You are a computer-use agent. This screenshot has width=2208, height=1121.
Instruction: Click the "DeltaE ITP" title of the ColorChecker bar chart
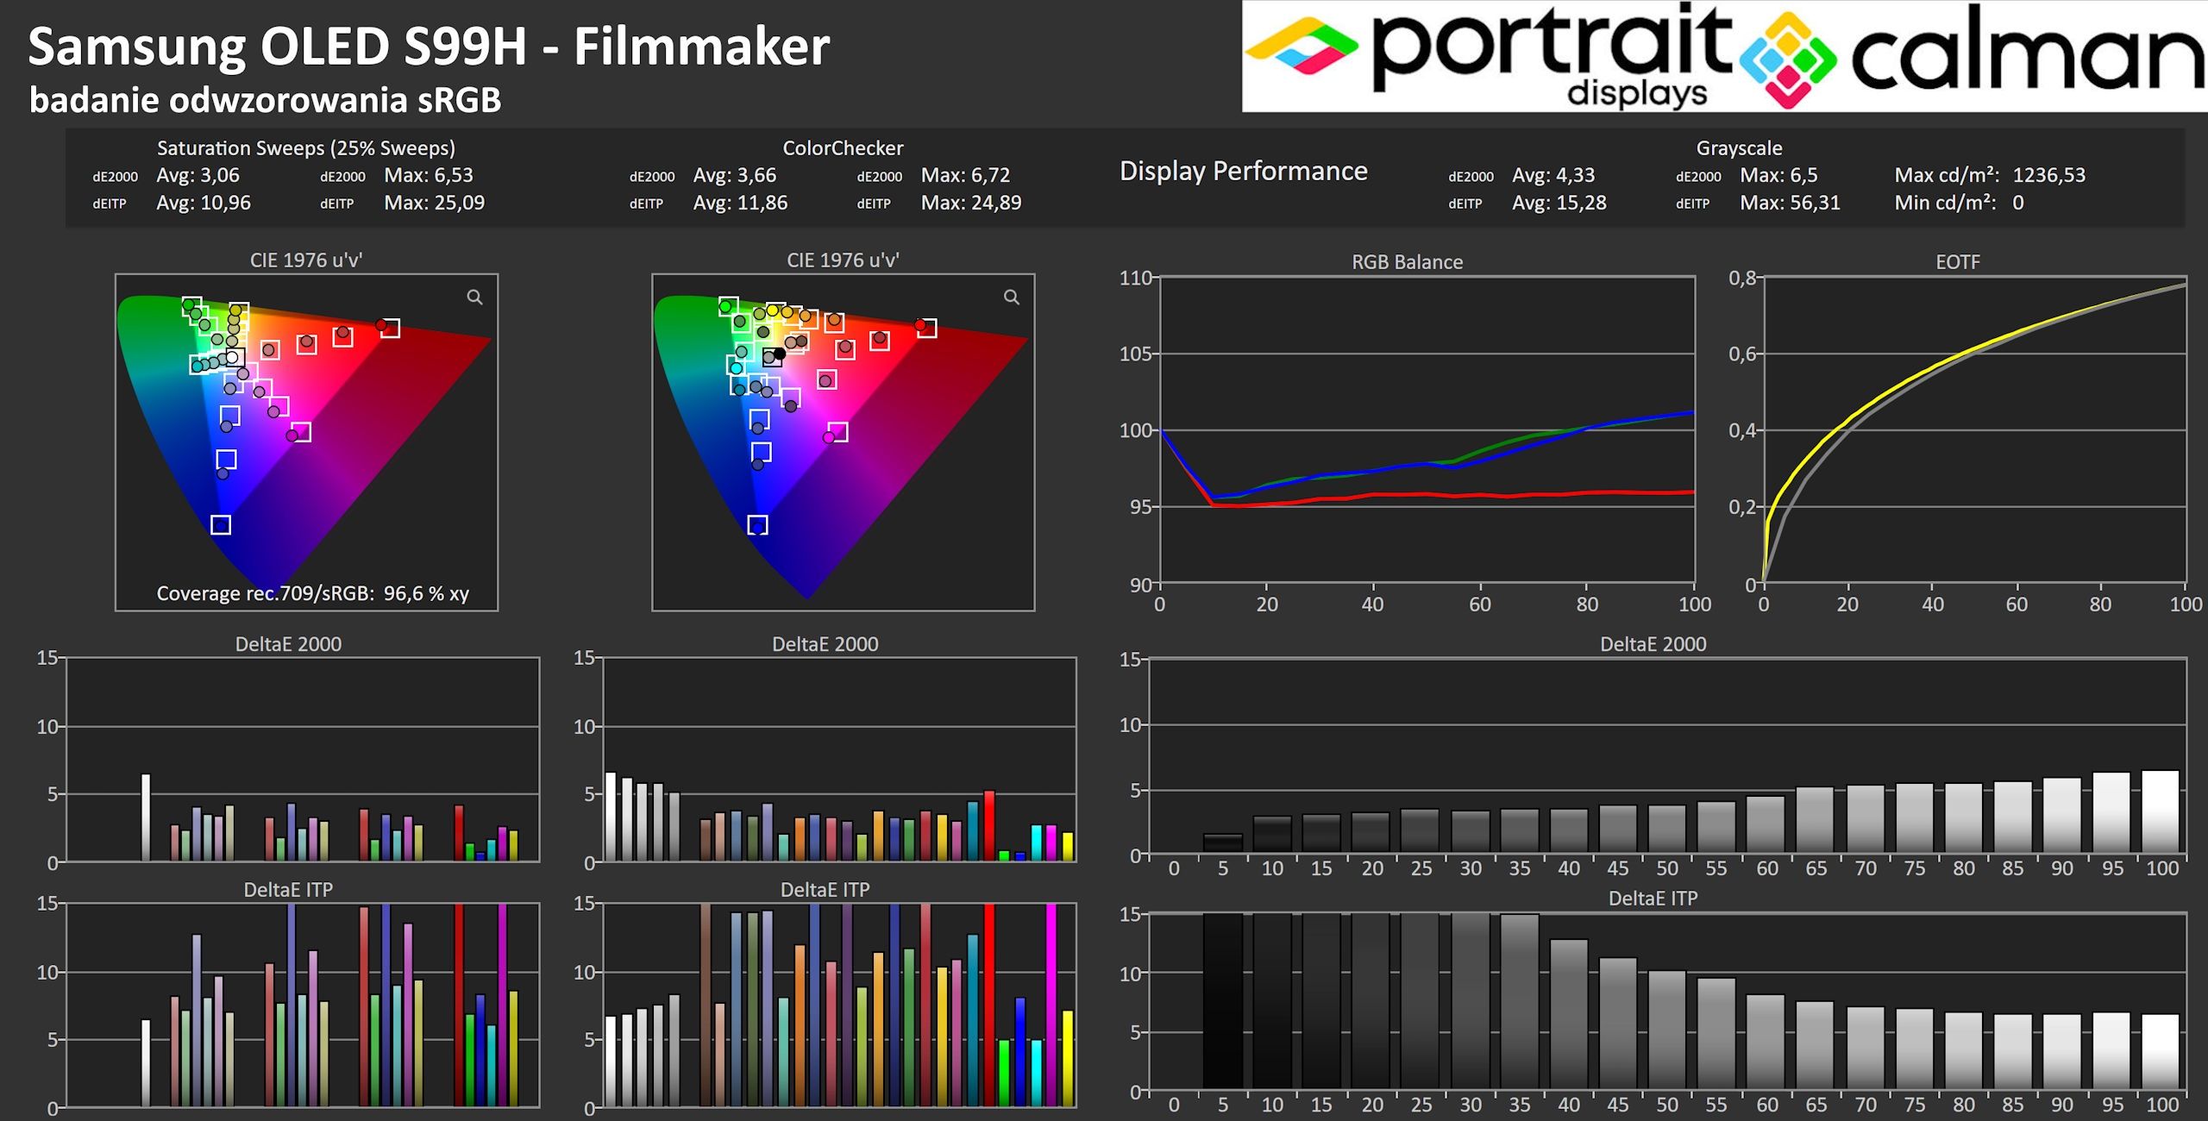click(x=825, y=890)
